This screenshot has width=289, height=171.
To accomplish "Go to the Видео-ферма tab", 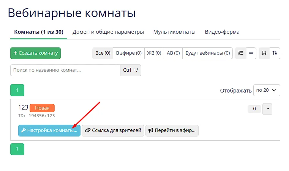I will [222, 32].
